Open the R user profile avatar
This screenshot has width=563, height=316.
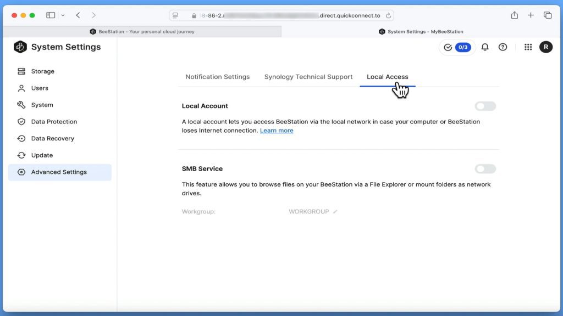click(546, 47)
